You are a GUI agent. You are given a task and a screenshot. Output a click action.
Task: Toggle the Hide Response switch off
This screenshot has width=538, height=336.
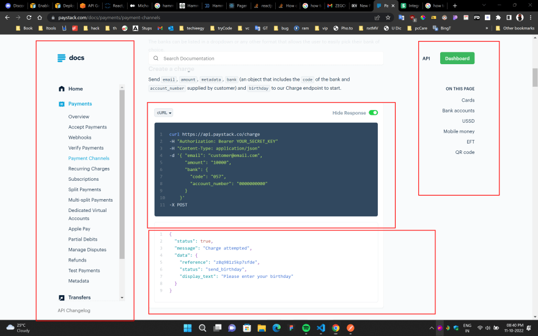tap(374, 113)
